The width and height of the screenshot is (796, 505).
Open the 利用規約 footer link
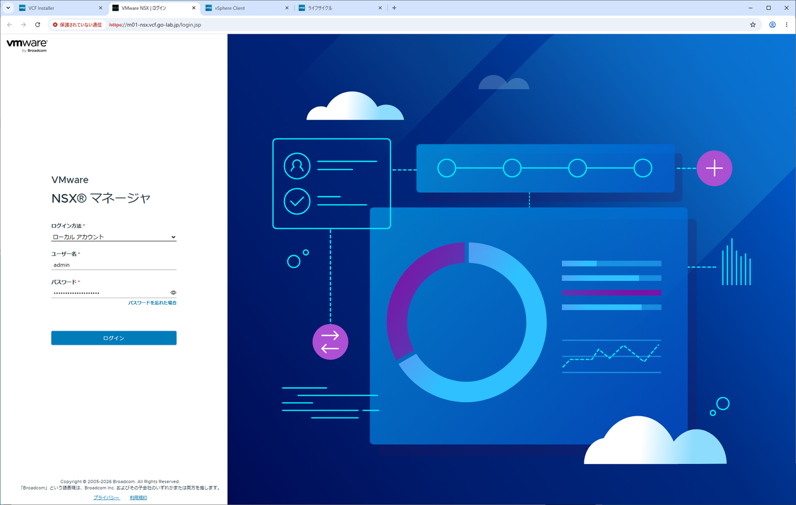click(x=138, y=497)
